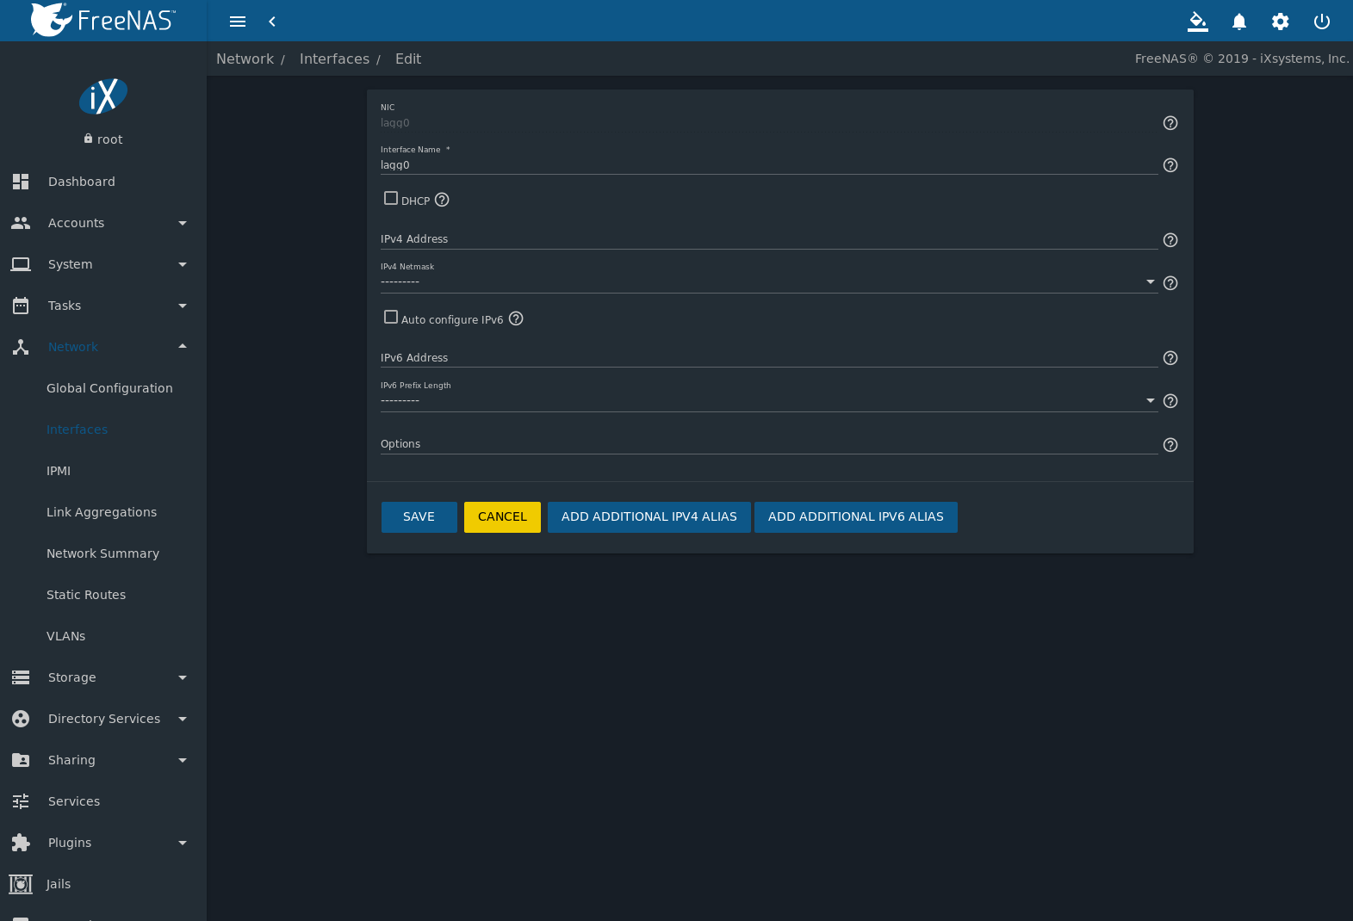Viewport: 1353px width, 921px height.
Task: Click the Interface Name input field
Action: click(x=769, y=165)
